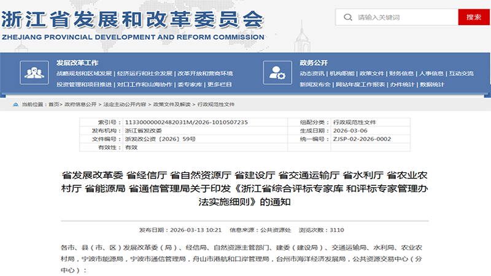Go to 政府信息公开 in breadcrumb
The image size is (491, 276).
[x=80, y=104]
